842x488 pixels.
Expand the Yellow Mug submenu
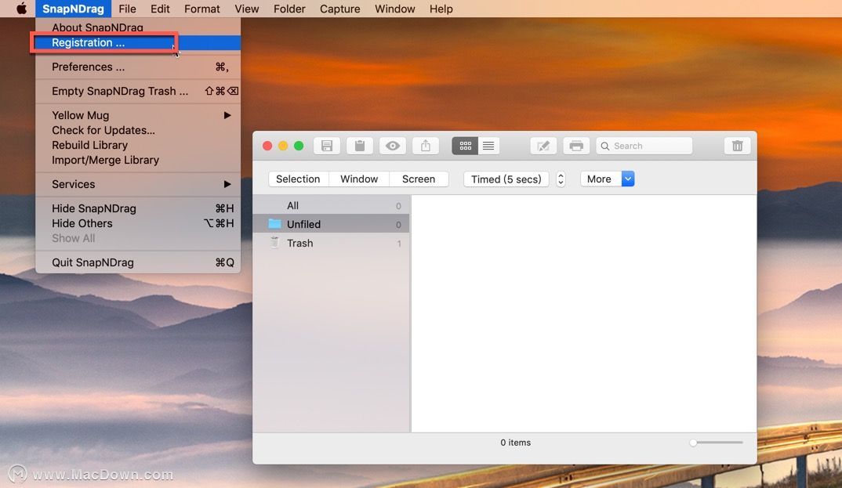[138, 115]
